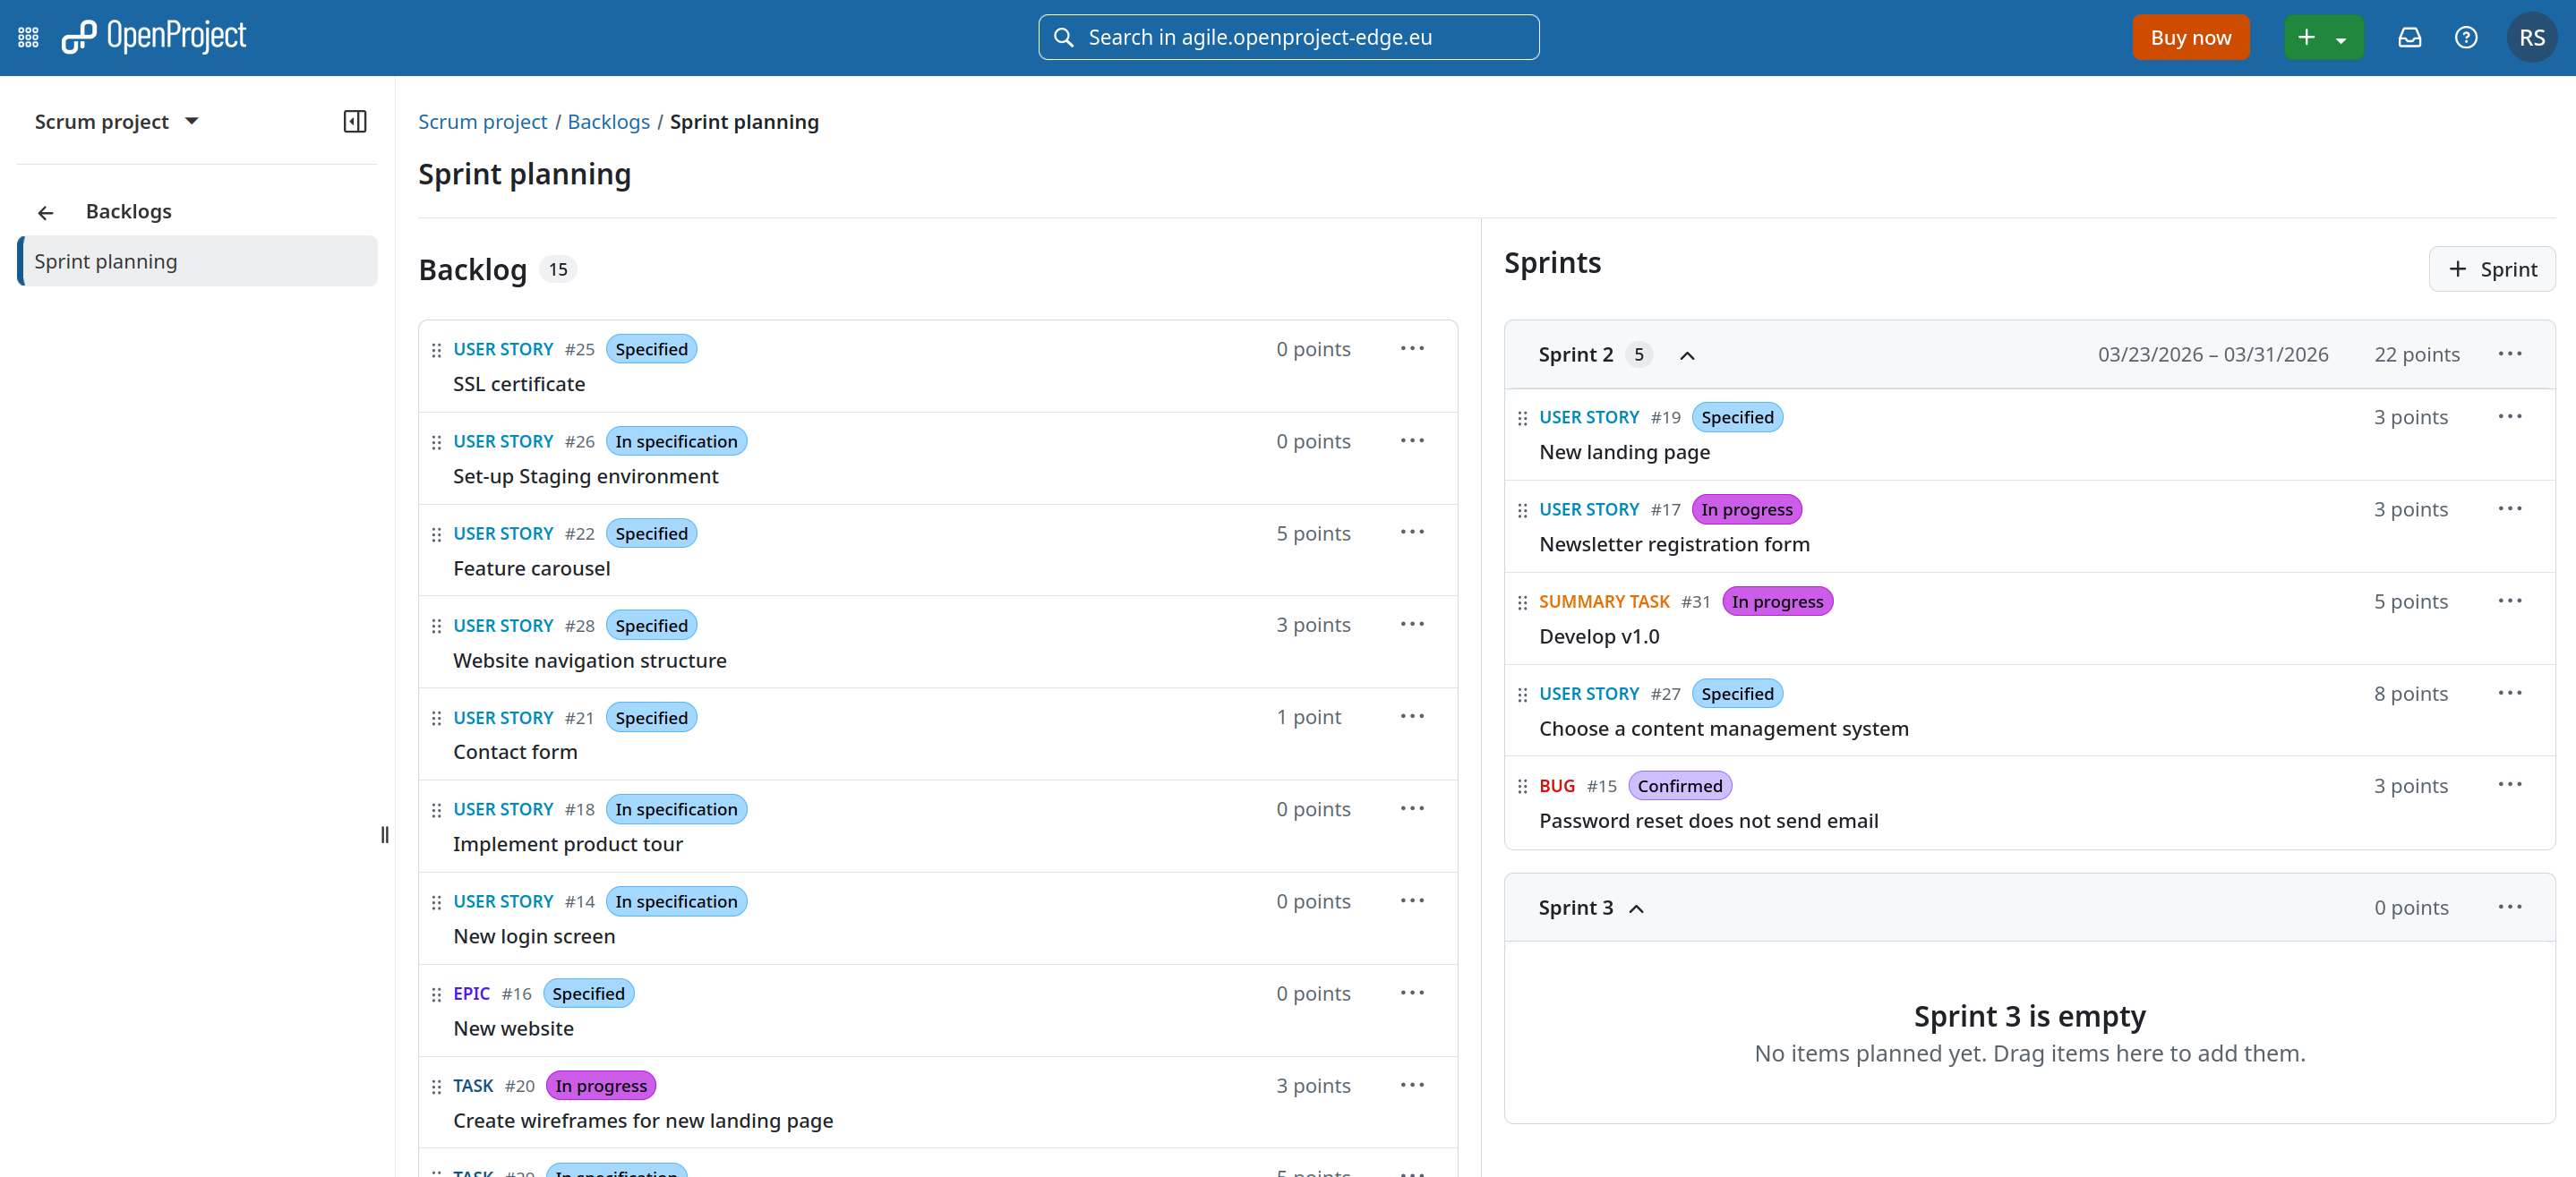Click the drag handle of SSL certificate story
The width and height of the screenshot is (2576, 1177).
pyautogui.click(x=436, y=349)
